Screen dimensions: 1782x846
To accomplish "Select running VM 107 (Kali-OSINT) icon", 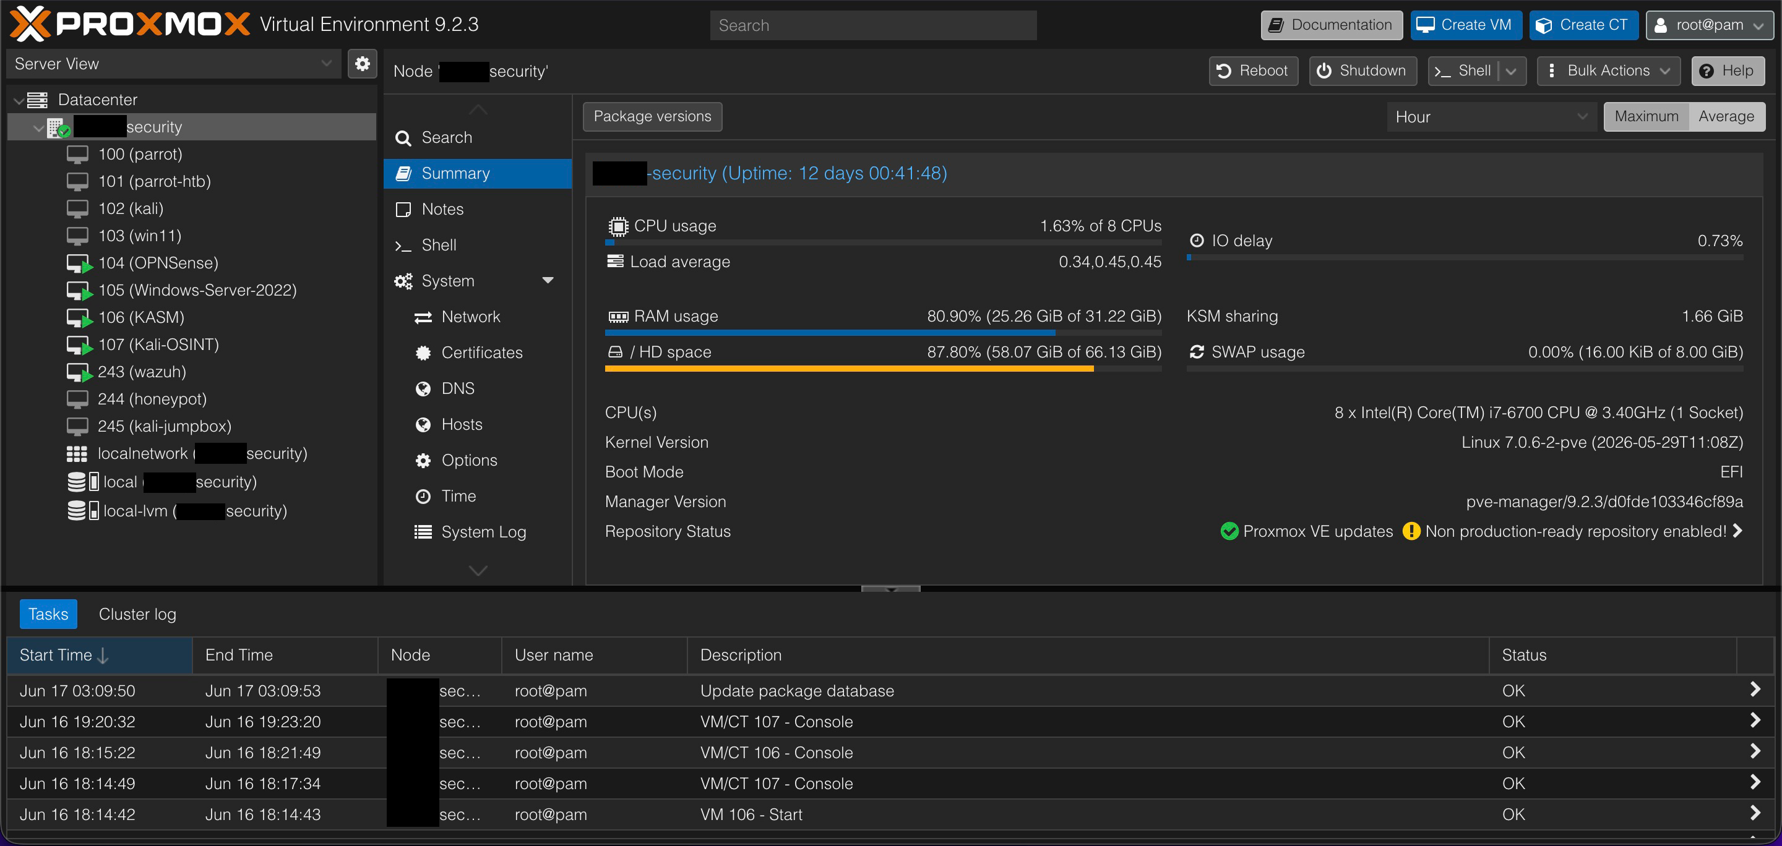I will click(79, 345).
